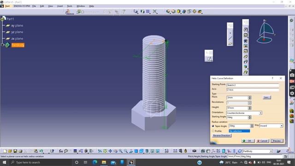Open the Start menu in CATIA menu bar
The width and height of the screenshot is (295, 166).
pyautogui.click(x=7, y=6)
